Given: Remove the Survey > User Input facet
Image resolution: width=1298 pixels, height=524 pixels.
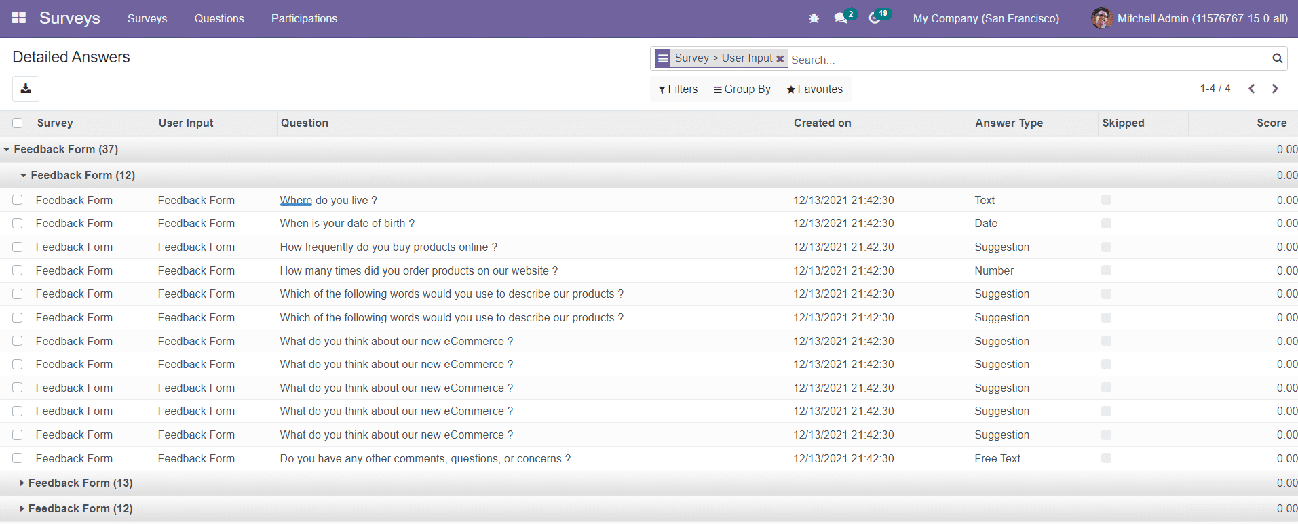Looking at the screenshot, I should [780, 59].
